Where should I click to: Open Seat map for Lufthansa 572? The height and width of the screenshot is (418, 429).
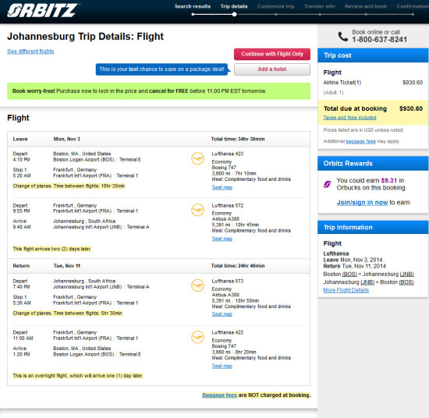click(x=222, y=239)
